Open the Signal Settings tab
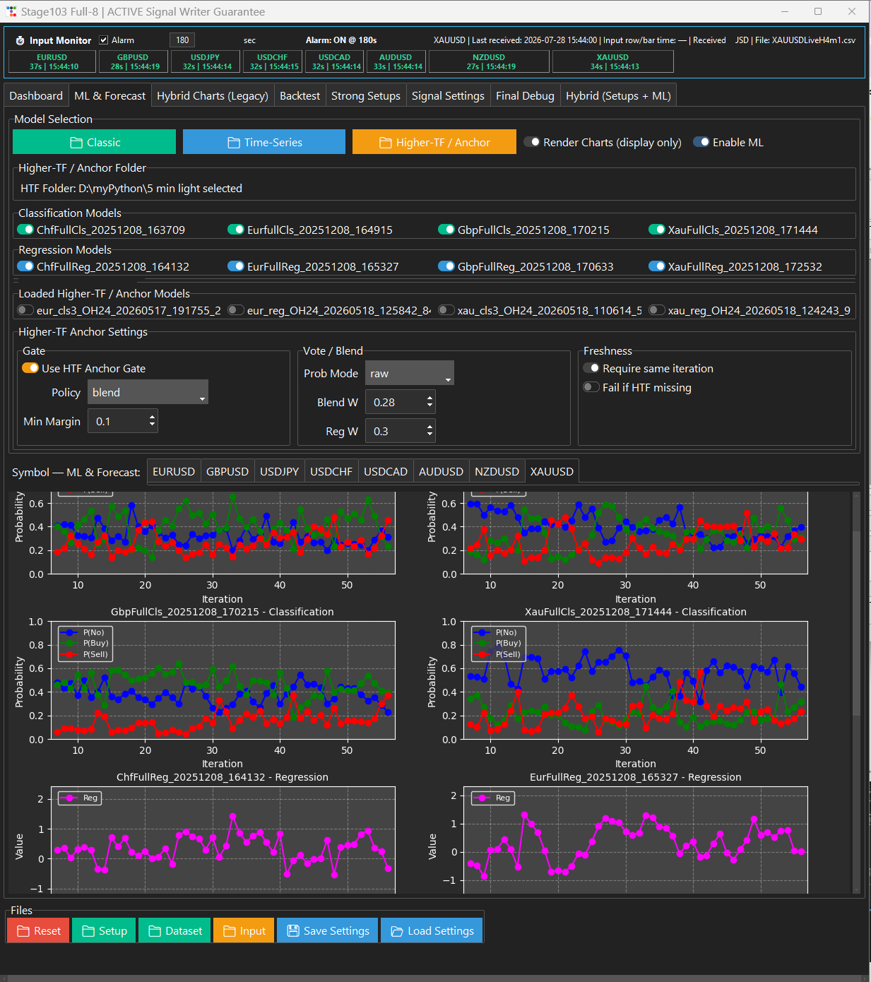871x982 pixels. pyautogui.click(x=449, y=95)
